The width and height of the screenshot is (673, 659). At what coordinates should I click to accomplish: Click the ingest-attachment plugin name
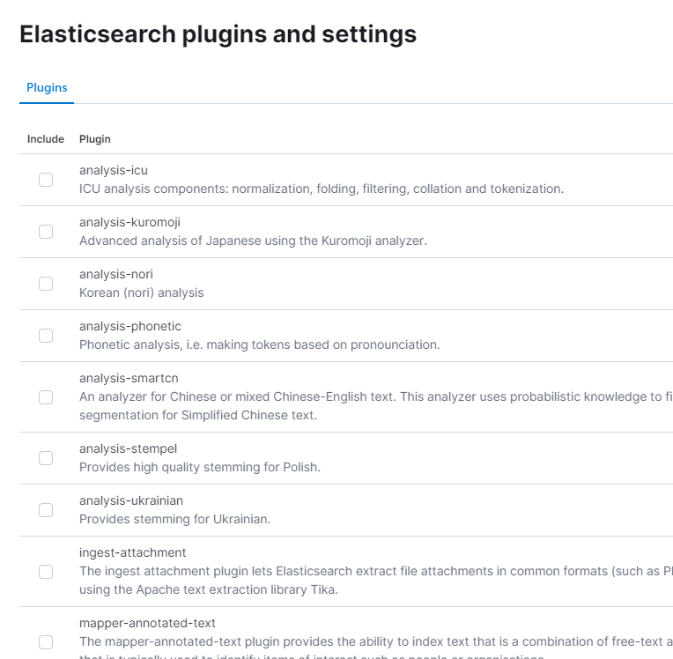(x=133, y=552)
